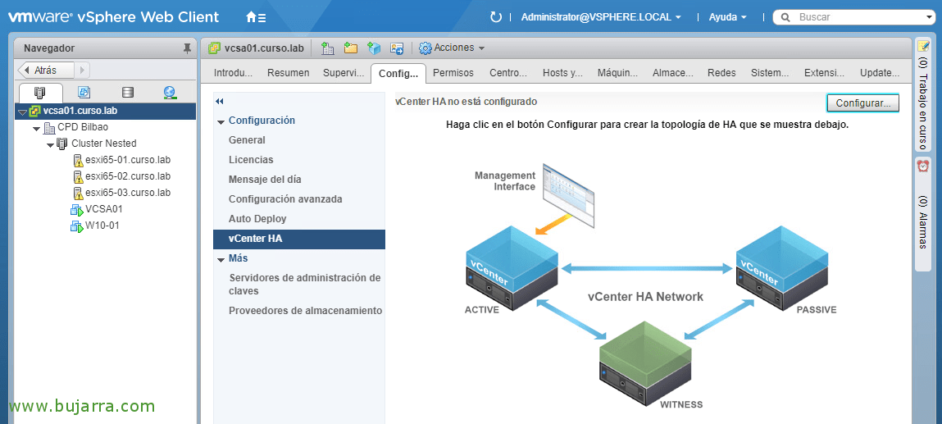Open the Trabajo en curso notes icon
Viewport: 942px width, 424px height.
[923, 46]
